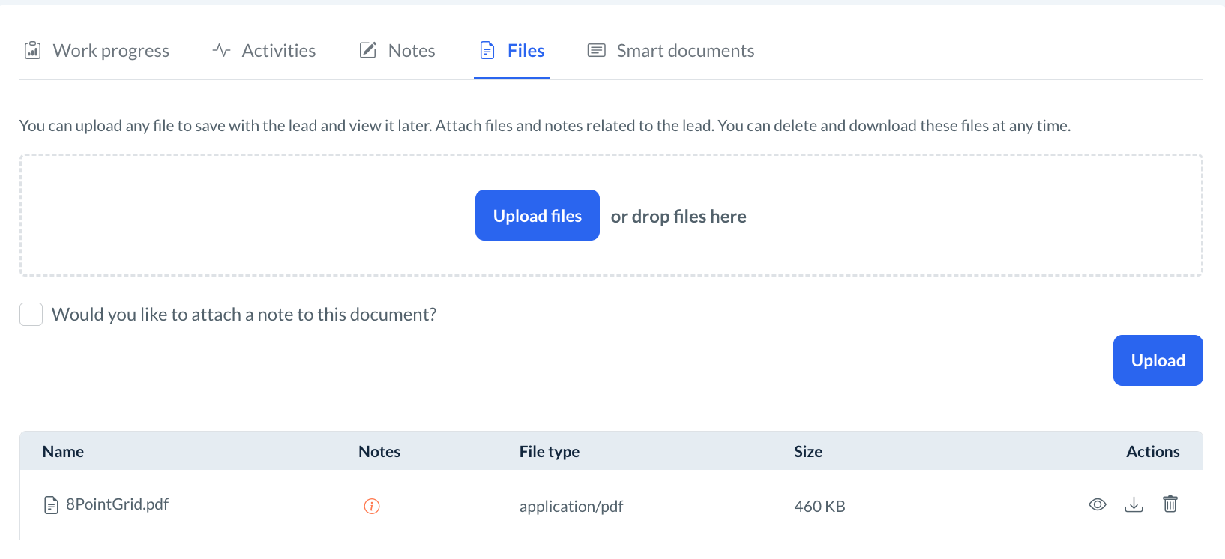Open the Smart documents tab
Screen dimensions: 1225x559
pos(685,51)
